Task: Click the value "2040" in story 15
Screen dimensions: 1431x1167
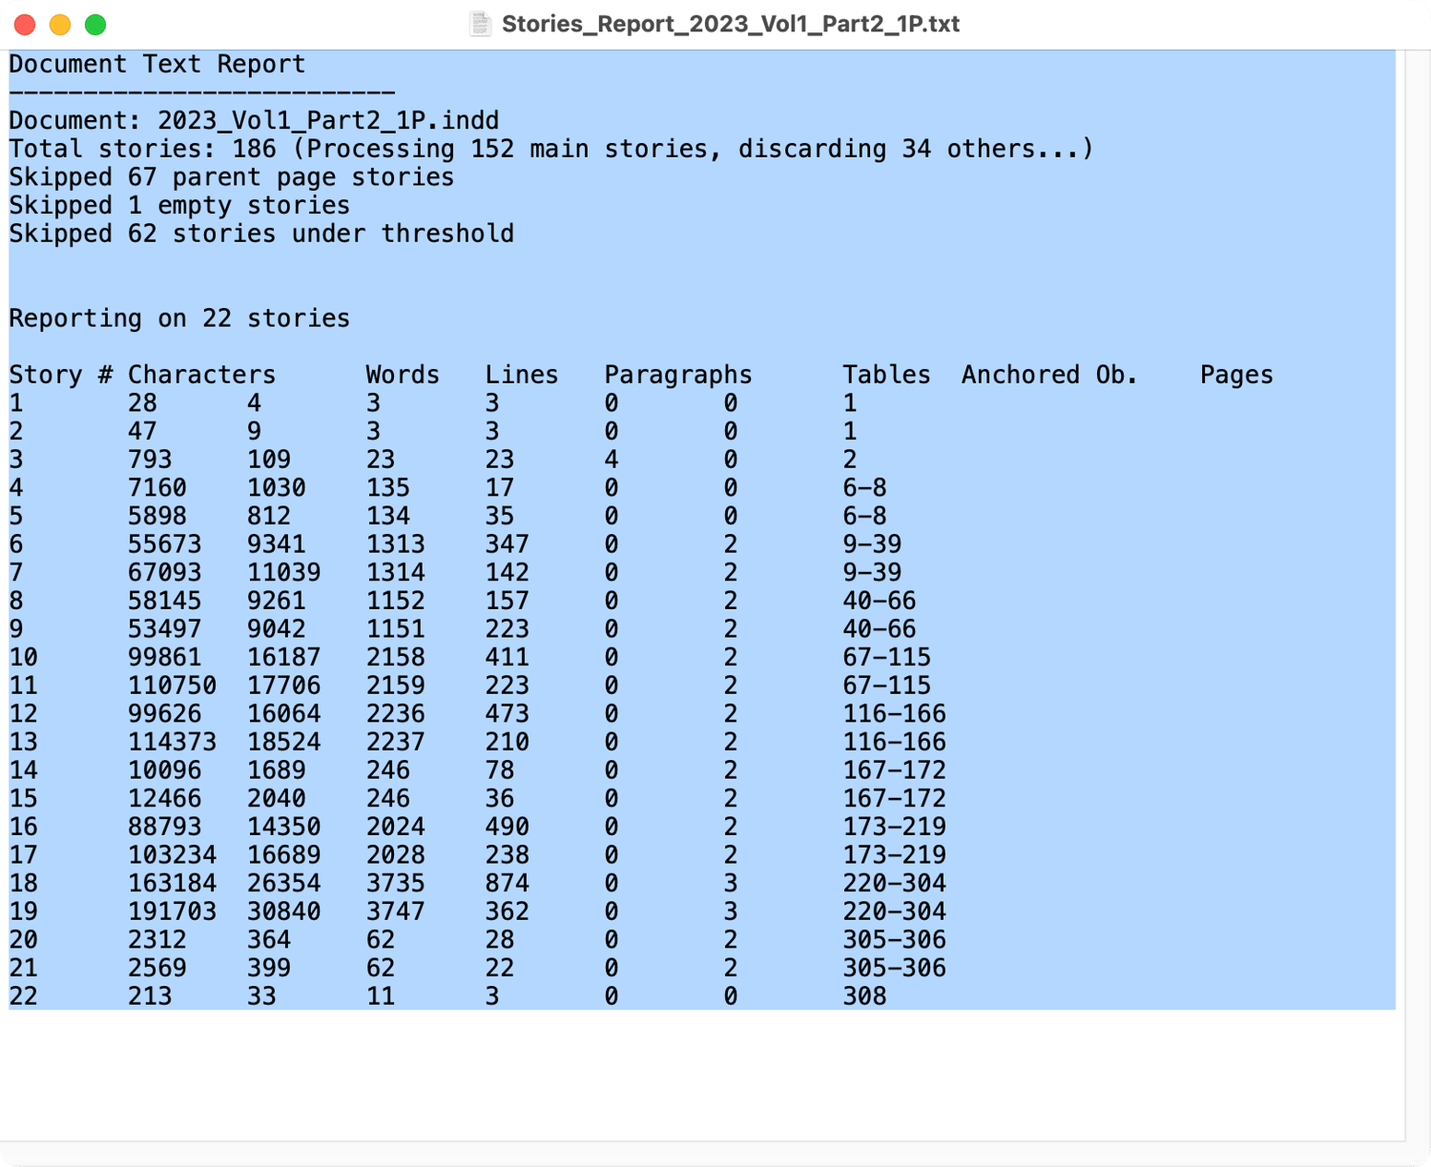Action: pyautogui.click(x=277, y=799)
